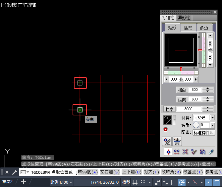Click the material hatch pattern swatch
This screenshot has width=222, height=187.
(x=167, y=120)
